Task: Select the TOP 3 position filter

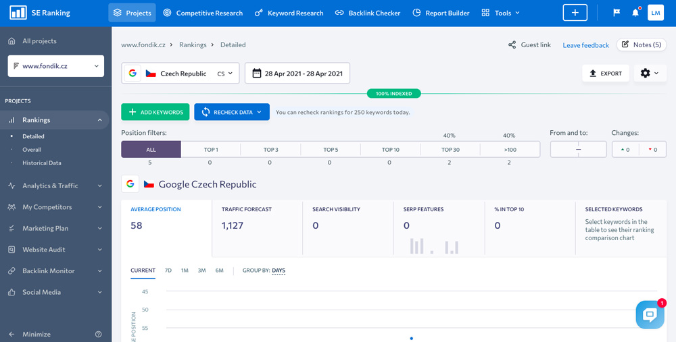Action: (271, 150)
